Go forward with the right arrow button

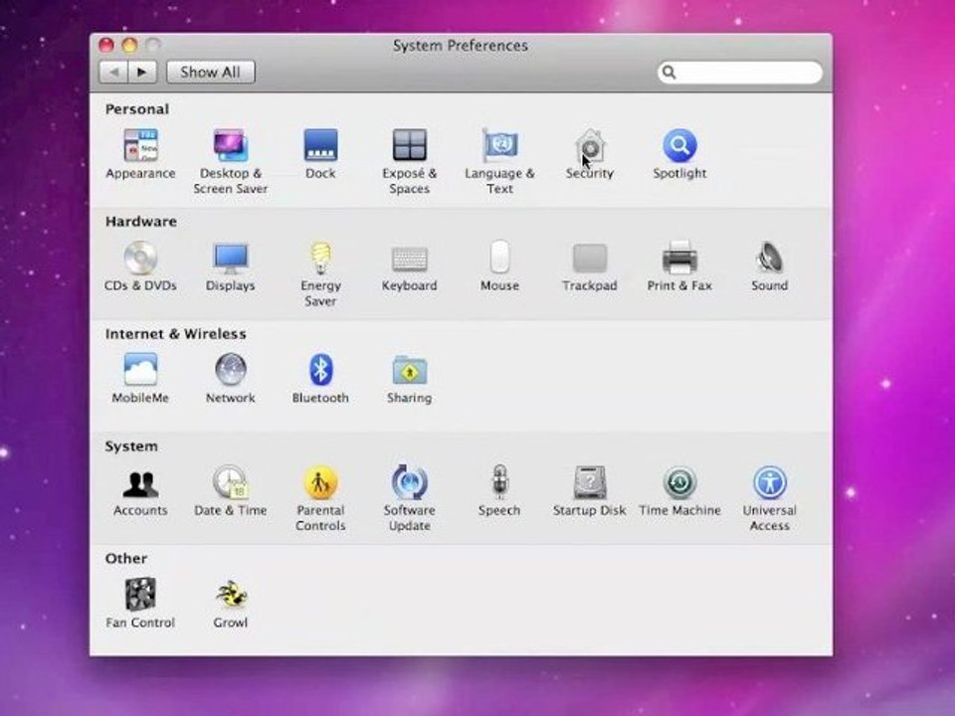(142, 72)
